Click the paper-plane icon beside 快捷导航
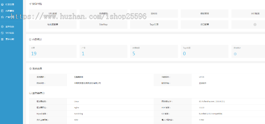This screenshot has width=265, height=124. (30, 4)
